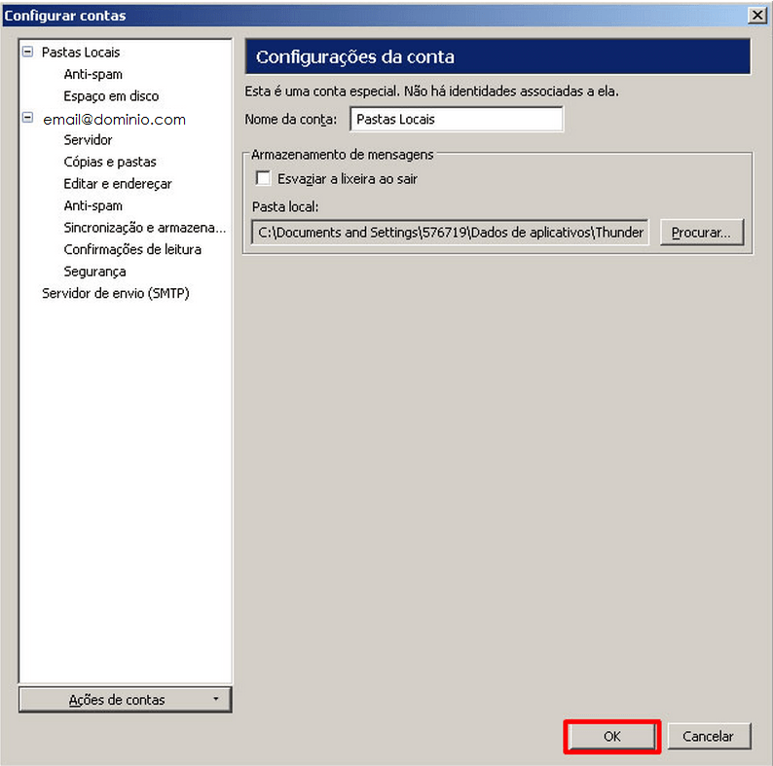Click the Procurar... button
773x766 pixels.
[701, 234]
